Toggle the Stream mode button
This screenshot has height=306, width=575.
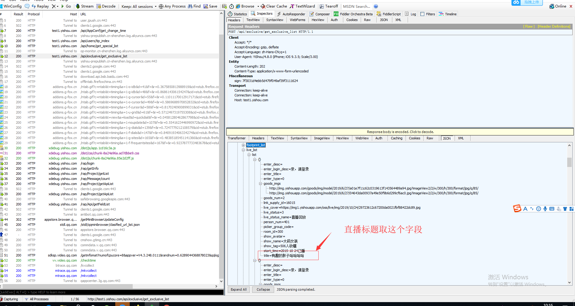[85, 6]
